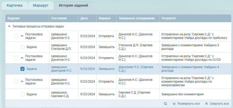Viewport: 233px width, 108px height.
Task: Uncheck the Задача completed by Дмитриев П.С.
Action: click(22, 69)
